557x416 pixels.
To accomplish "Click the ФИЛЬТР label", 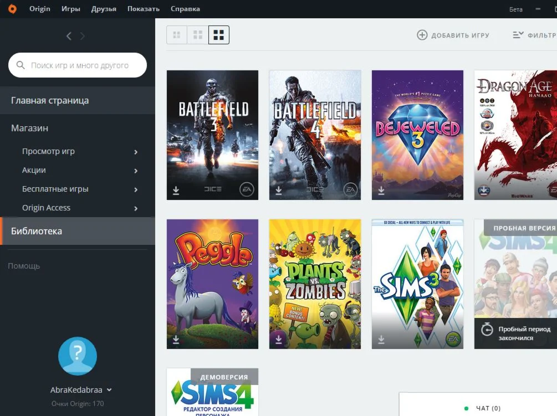I will click(x=542, y=35).
